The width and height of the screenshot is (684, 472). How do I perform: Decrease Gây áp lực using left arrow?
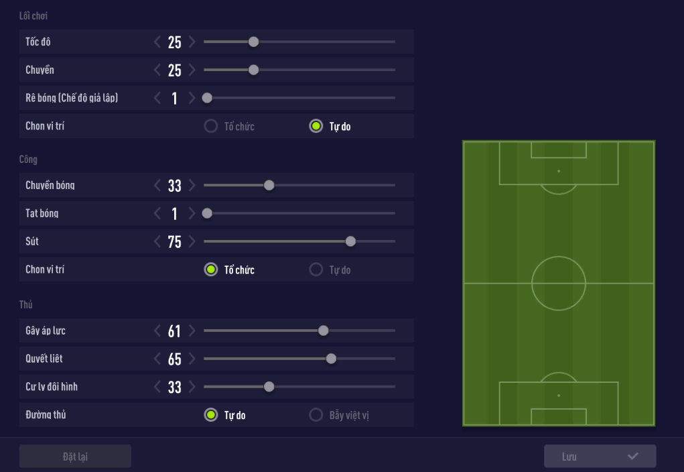tap(157, 331)
